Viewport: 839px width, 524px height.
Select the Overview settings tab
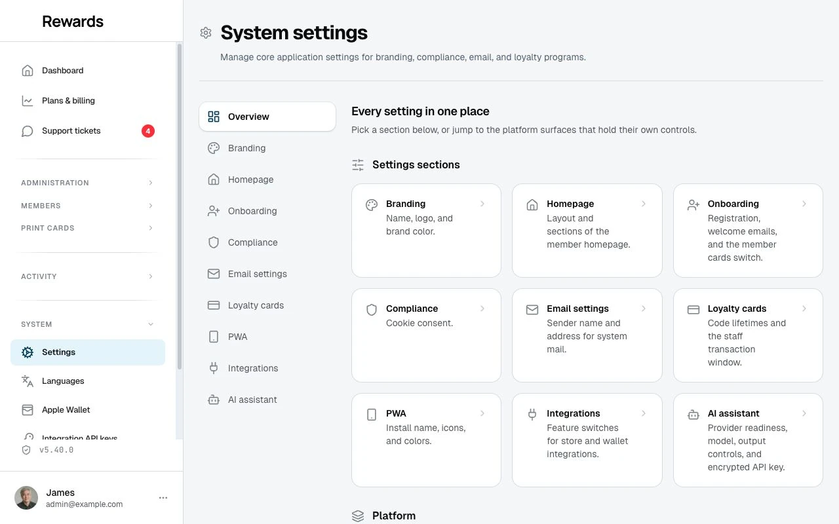tap(267, 117)
